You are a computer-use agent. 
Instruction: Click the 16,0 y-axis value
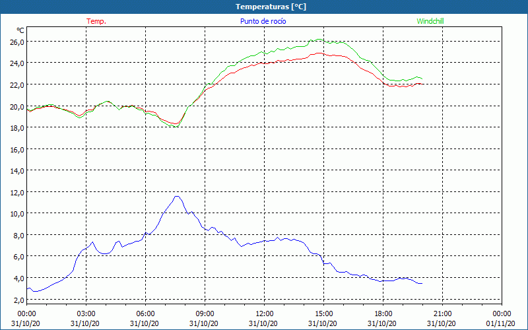[16, 150]
